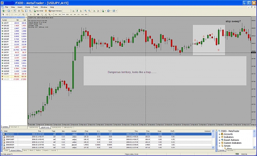
Task: Expand the Indicators tree node
Action: [220, 137]
